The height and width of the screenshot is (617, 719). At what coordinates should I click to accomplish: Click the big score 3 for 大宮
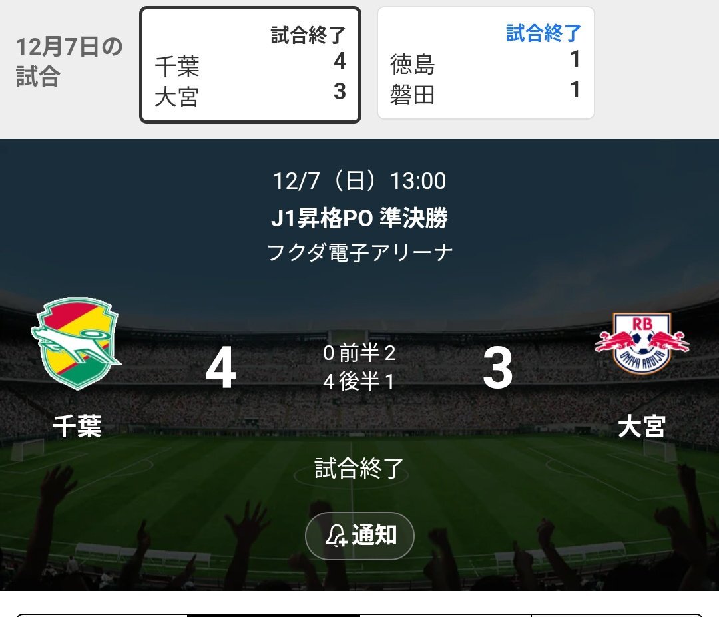[497, 367]
